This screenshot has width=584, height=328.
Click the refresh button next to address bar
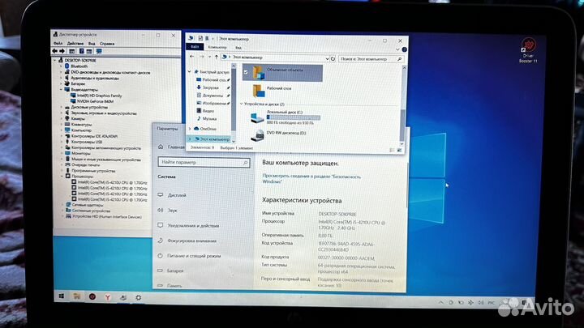[333, 59]
